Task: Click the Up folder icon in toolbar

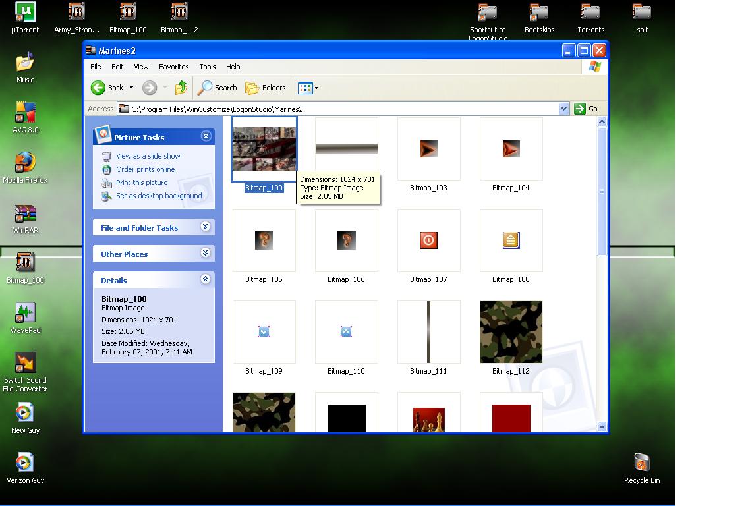Action: (181, 88)
